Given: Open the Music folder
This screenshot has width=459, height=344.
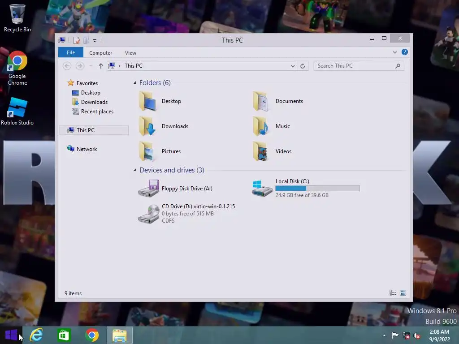Looking at the screenshot, I should (271, 126).
